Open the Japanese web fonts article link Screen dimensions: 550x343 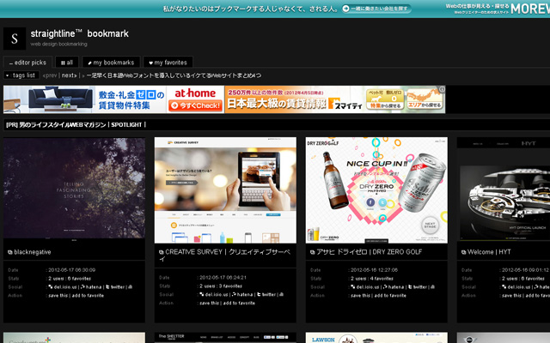[174, 75]
